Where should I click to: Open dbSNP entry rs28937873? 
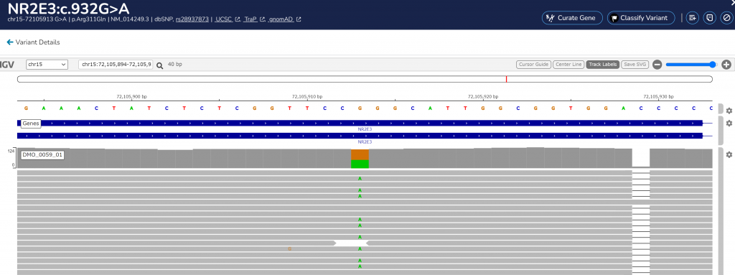[192, 19]
